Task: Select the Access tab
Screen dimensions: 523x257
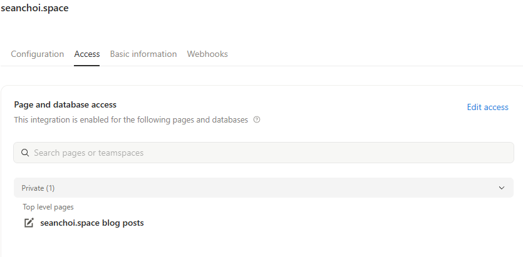Action: click(x=87, y=54)
